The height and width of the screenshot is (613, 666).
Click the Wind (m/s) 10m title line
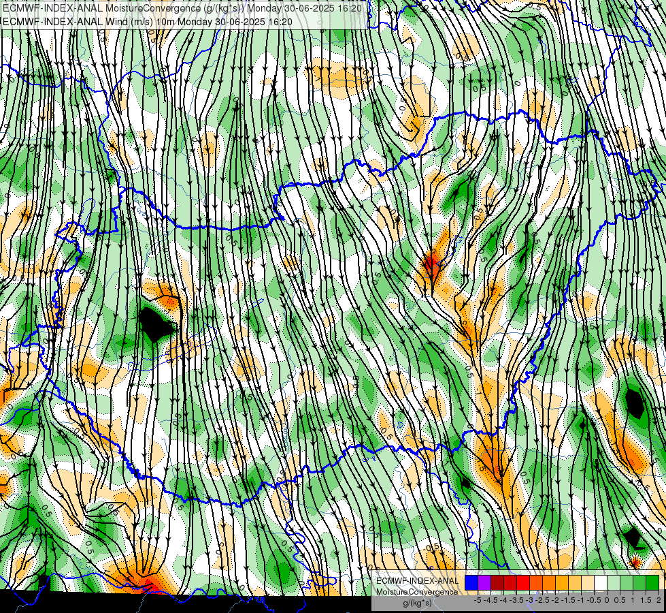[148, 21]
